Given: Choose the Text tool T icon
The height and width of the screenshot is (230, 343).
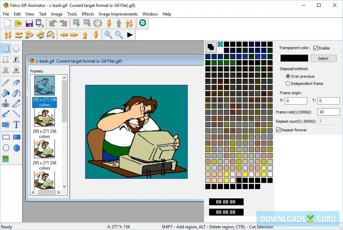Looking at the screenshot, I should (x=17, y=124).
